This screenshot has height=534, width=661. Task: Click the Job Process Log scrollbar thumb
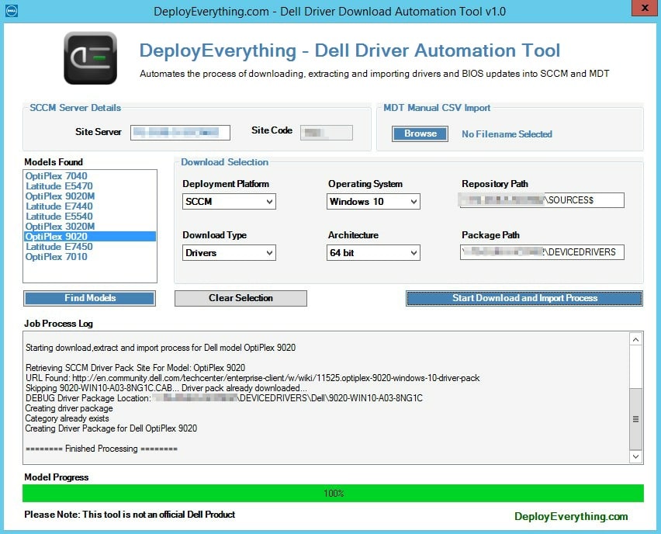[635, 419]
